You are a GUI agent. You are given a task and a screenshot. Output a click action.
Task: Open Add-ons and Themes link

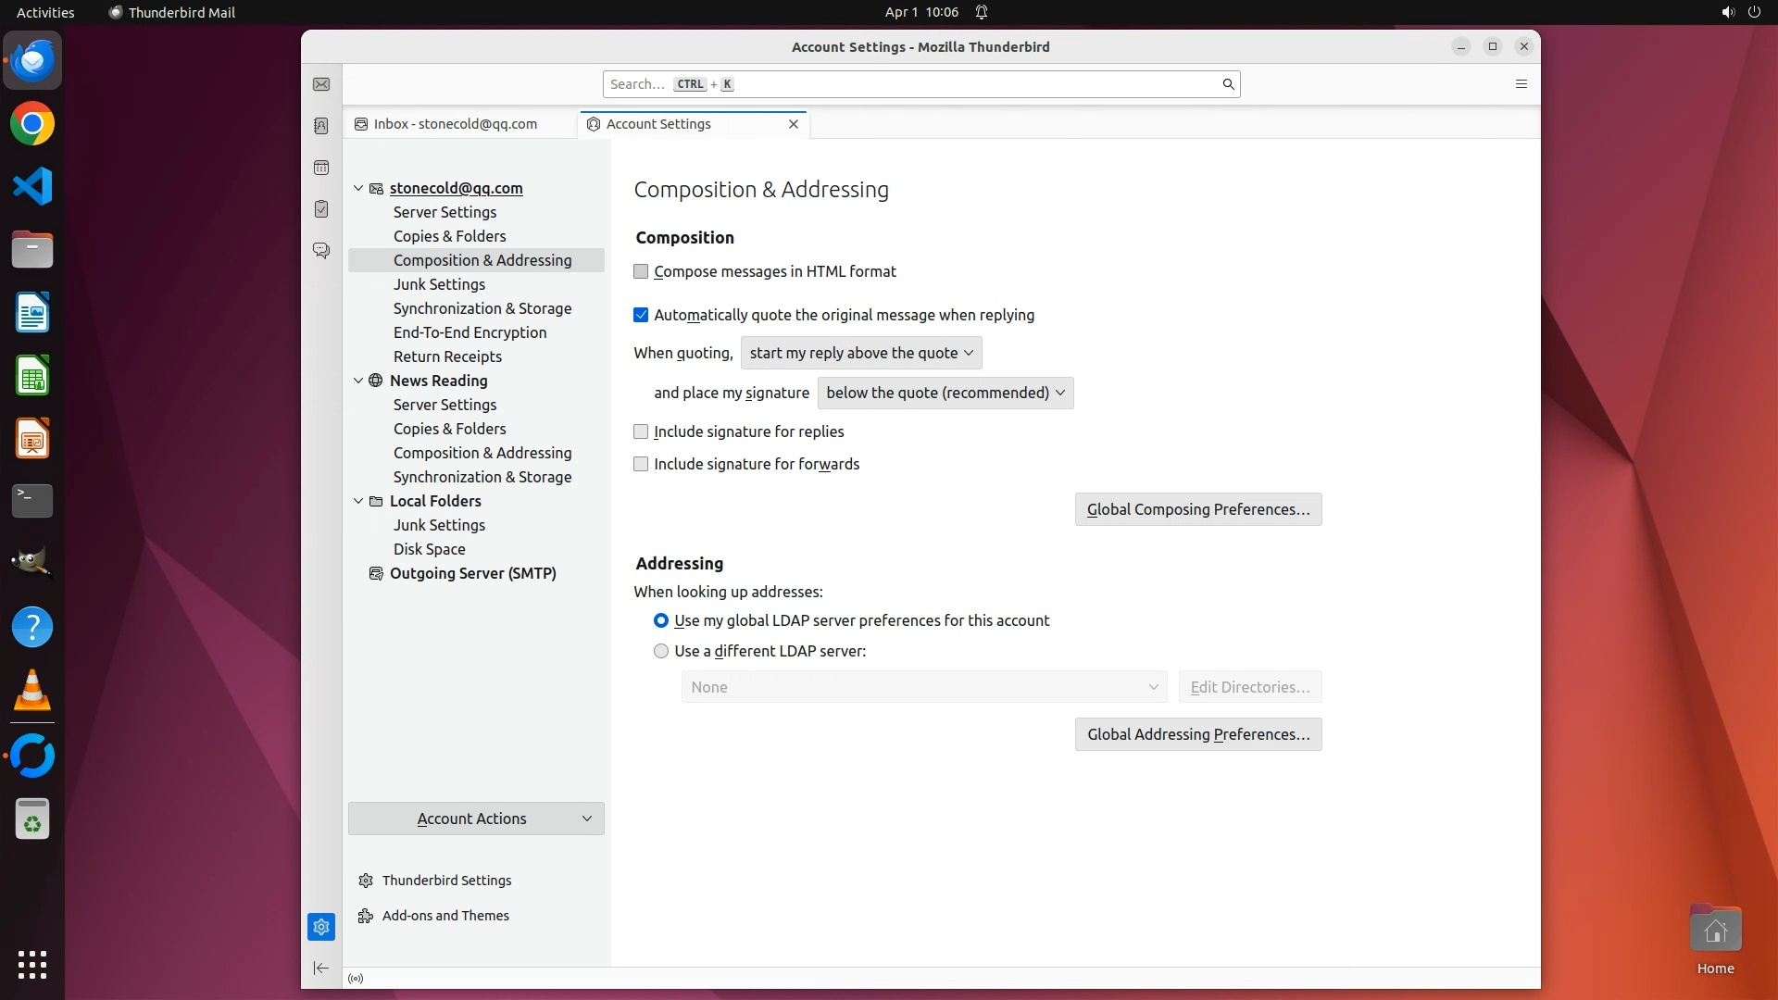click(x=445, y=916)
